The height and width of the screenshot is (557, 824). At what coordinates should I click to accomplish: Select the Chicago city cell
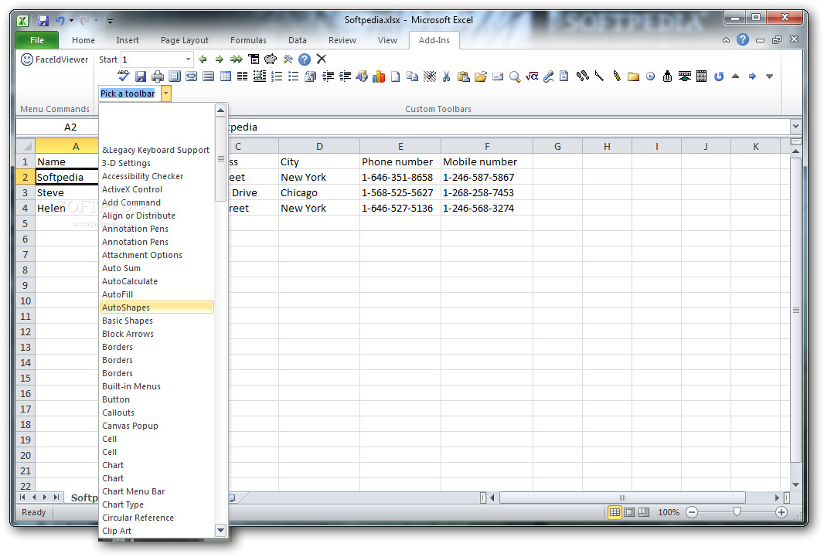click(x=319, y=192)
